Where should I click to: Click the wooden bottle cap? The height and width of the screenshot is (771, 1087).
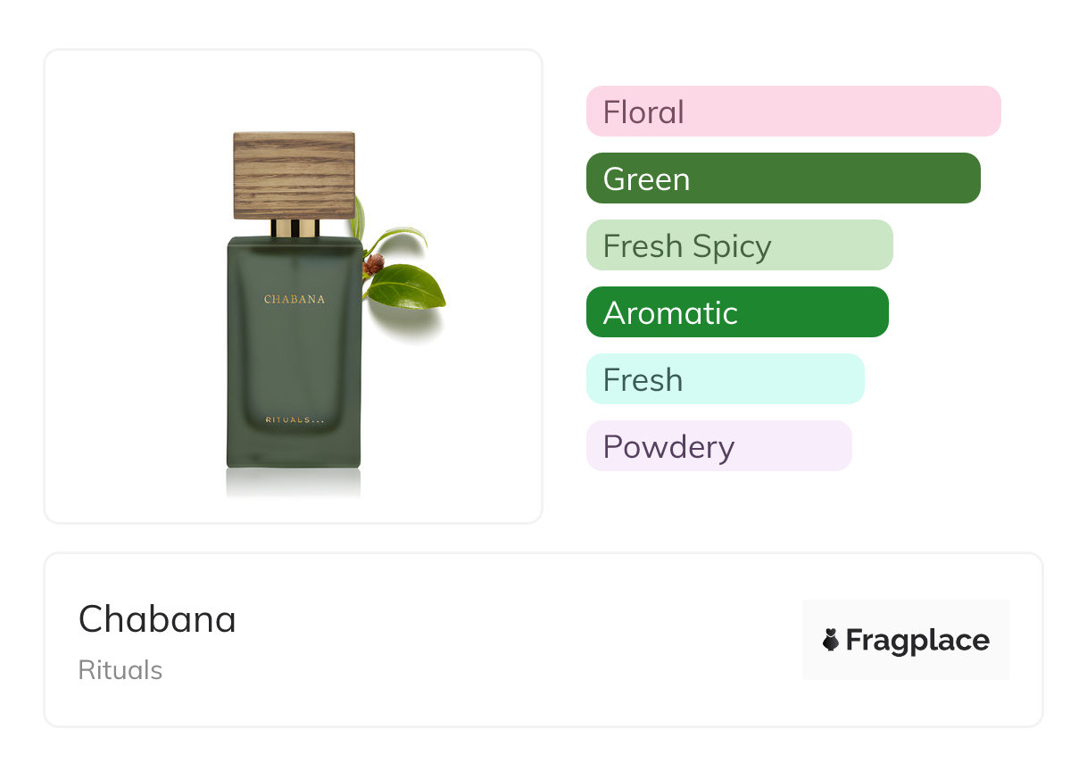tap(294, 175)
